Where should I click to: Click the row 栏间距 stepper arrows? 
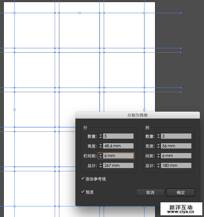(100, 156)
